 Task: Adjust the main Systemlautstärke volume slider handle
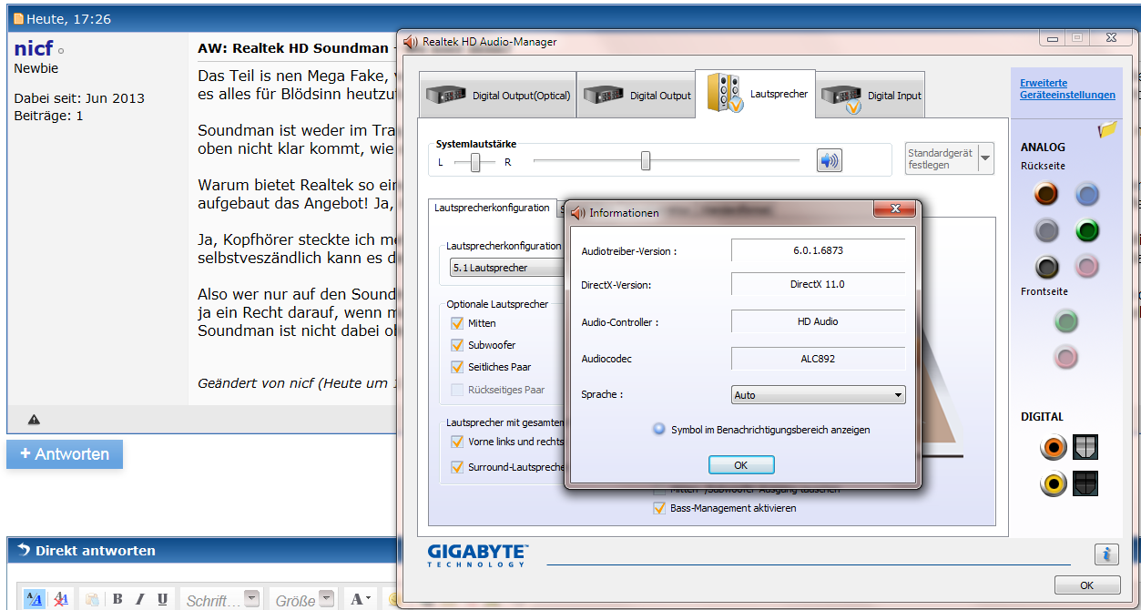point(646,161)
